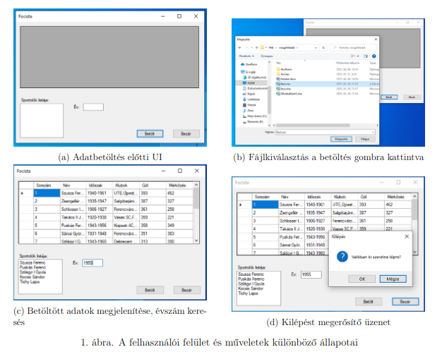
Task: Click the Videók folder icon in the sidebar
Action: [x=245, y=105]
